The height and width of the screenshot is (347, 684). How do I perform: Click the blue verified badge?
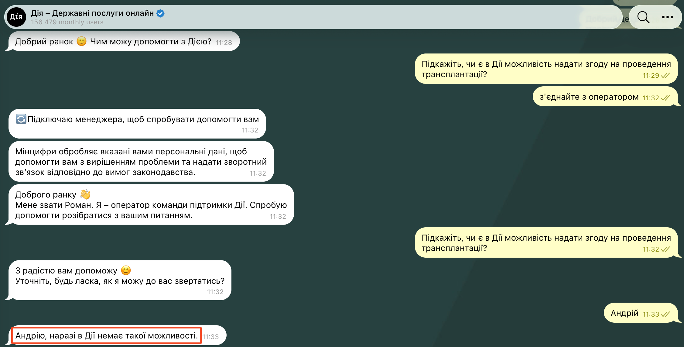(160, 13)
